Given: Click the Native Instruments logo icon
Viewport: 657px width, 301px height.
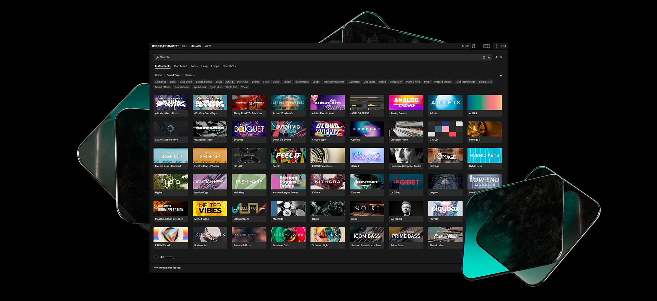Looking at the screenshot, I should pyautogui.click(x=503, y=46).
